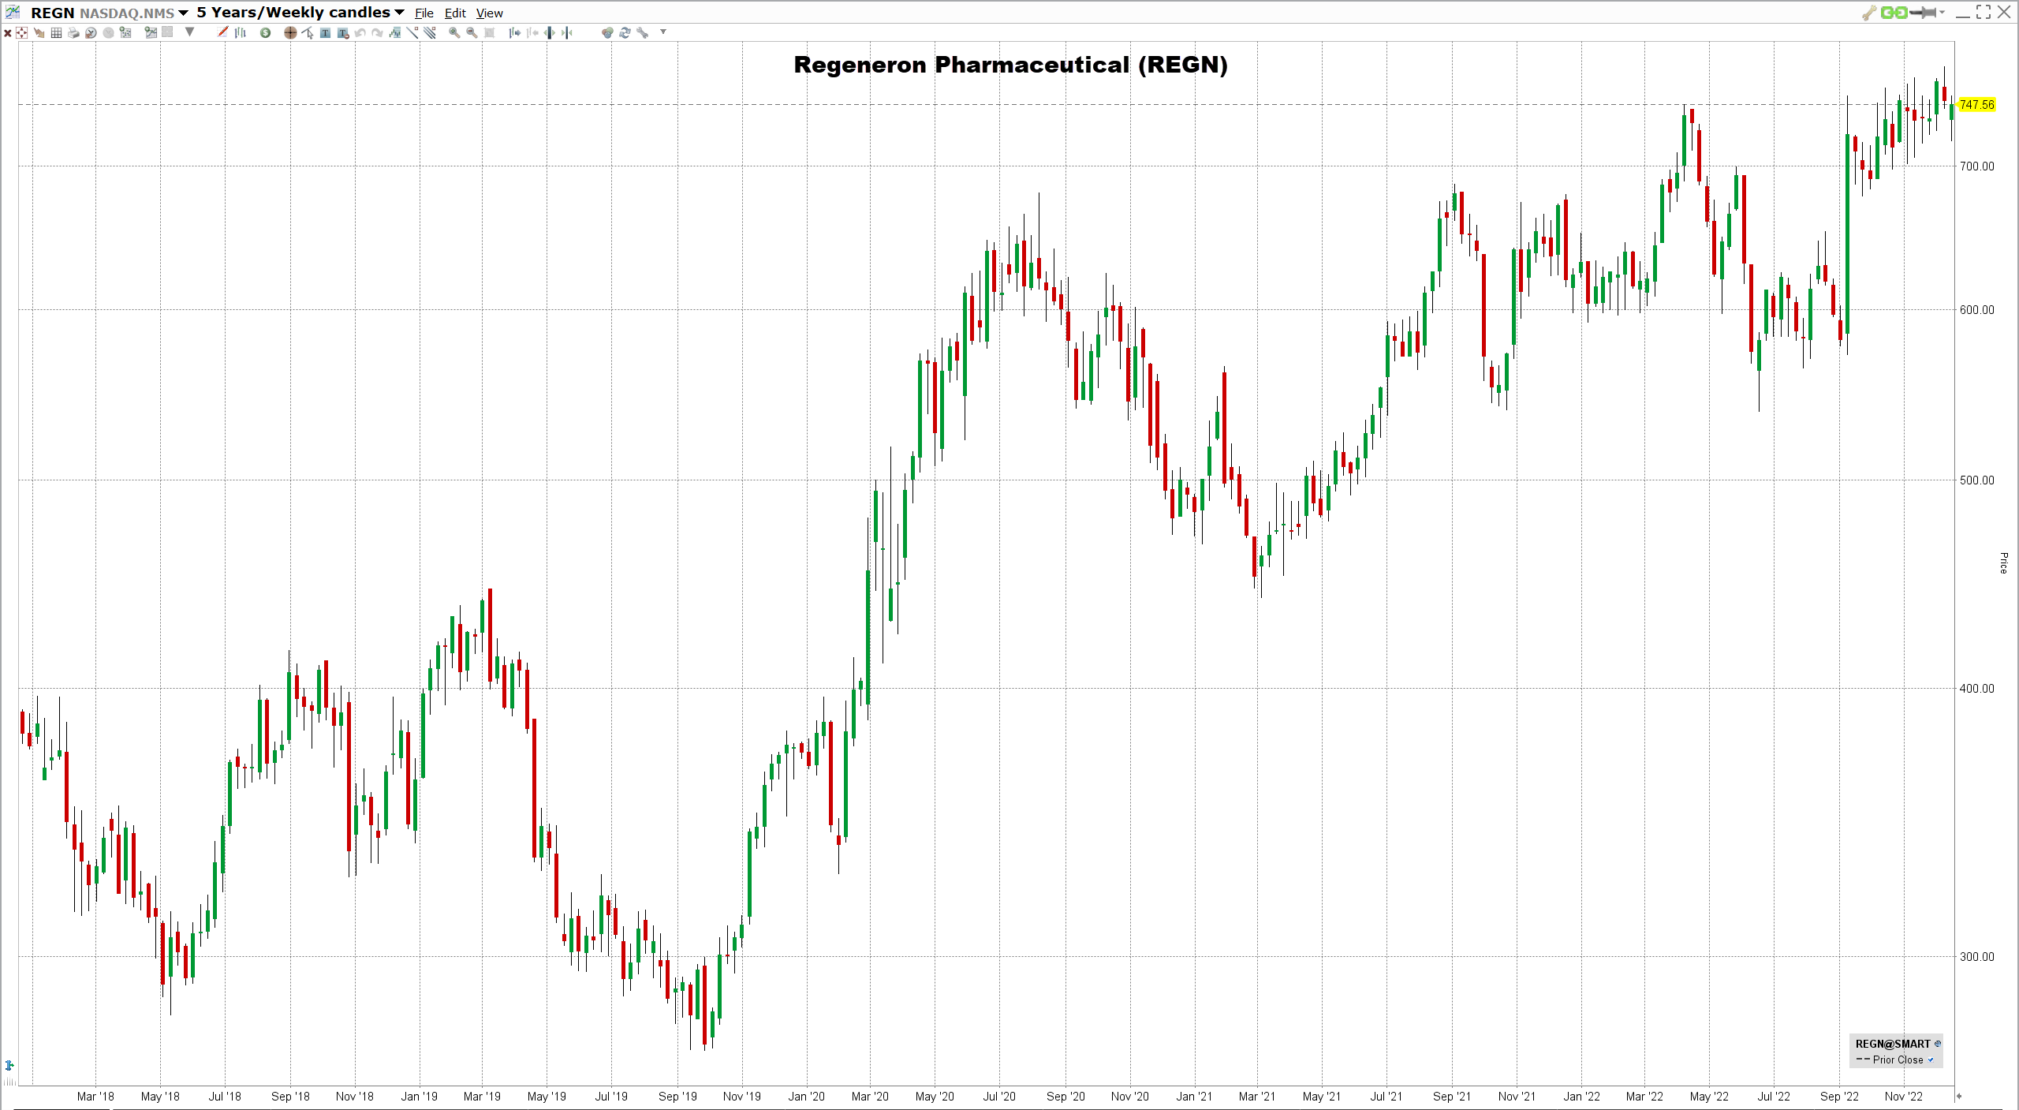Open the File menu

(x=424, y=13)
